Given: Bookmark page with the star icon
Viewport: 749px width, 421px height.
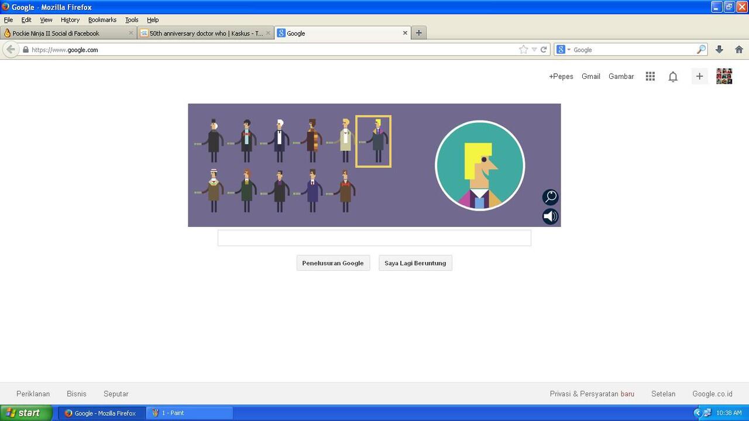Looking at the screenshot, I should (x=523, y=50).
